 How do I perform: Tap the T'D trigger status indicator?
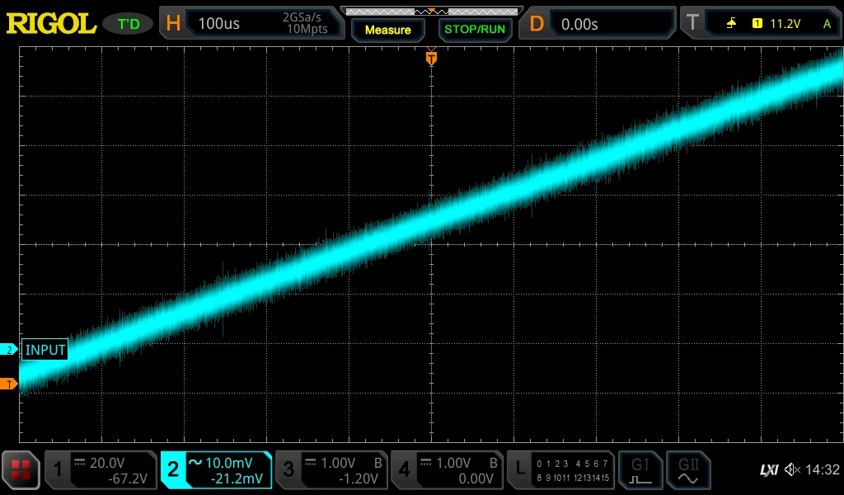pyautogui.click(x=128, y=24)
